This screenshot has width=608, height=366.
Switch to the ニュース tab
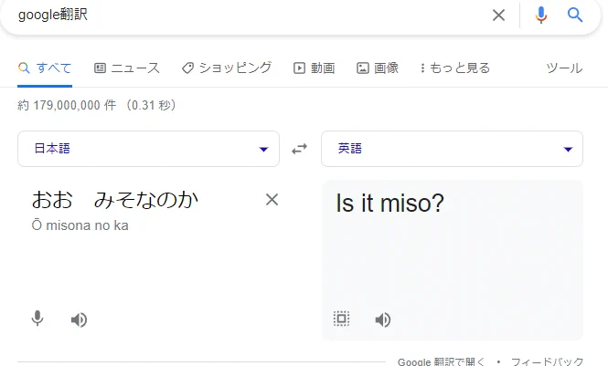(127, 68)
